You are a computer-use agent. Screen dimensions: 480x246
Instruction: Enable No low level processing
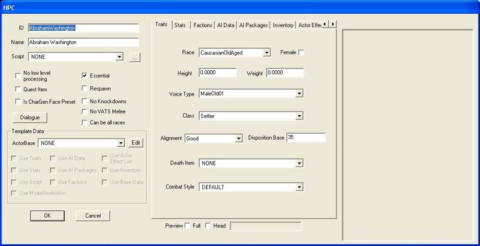(18, 76)
